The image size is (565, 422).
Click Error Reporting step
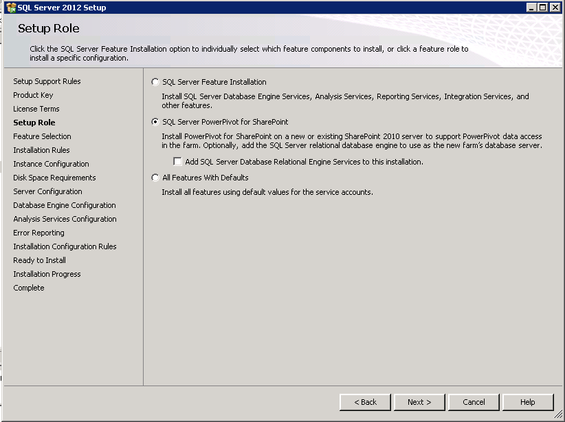39,233
